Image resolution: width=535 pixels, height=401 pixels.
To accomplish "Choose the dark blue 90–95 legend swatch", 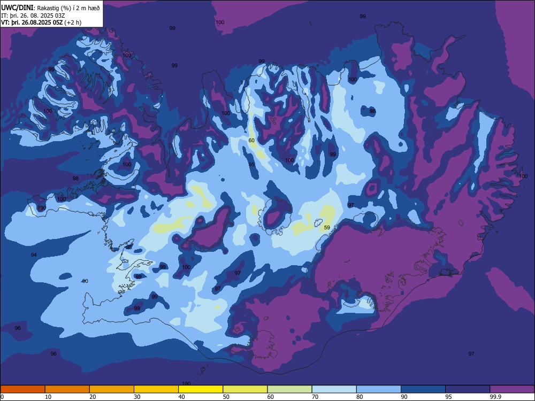I will [423, 389].
